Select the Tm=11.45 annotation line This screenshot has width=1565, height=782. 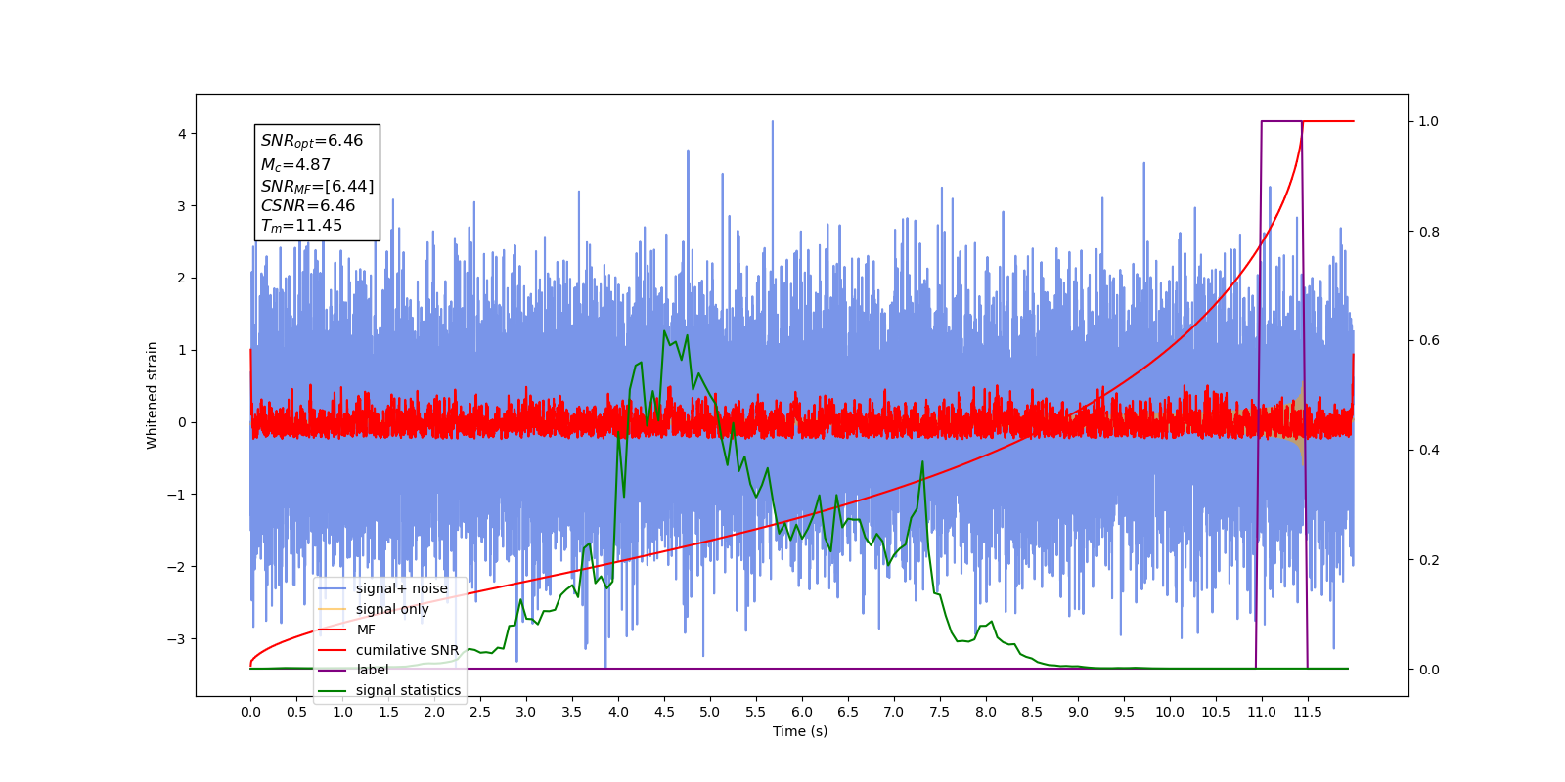click(x=301, y=226)
